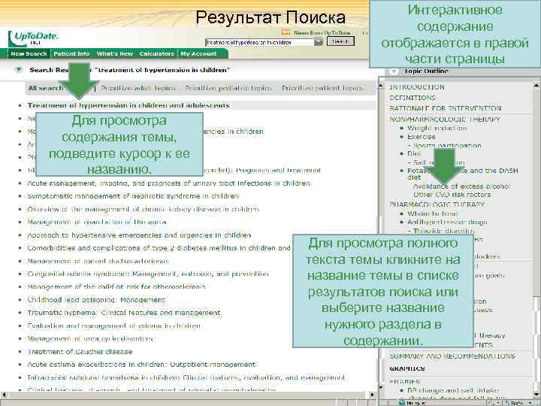Select Antihypertensive drugs in outline

(x=447, y=223)
